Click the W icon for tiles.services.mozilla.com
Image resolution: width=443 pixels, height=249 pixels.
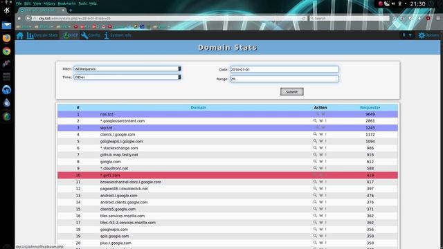[321, 215]
